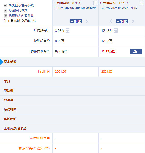Open calculator icon next to 8.98万 price
Image resolution: width=145 pixels, height=153 pixels.
coord(67,30)
